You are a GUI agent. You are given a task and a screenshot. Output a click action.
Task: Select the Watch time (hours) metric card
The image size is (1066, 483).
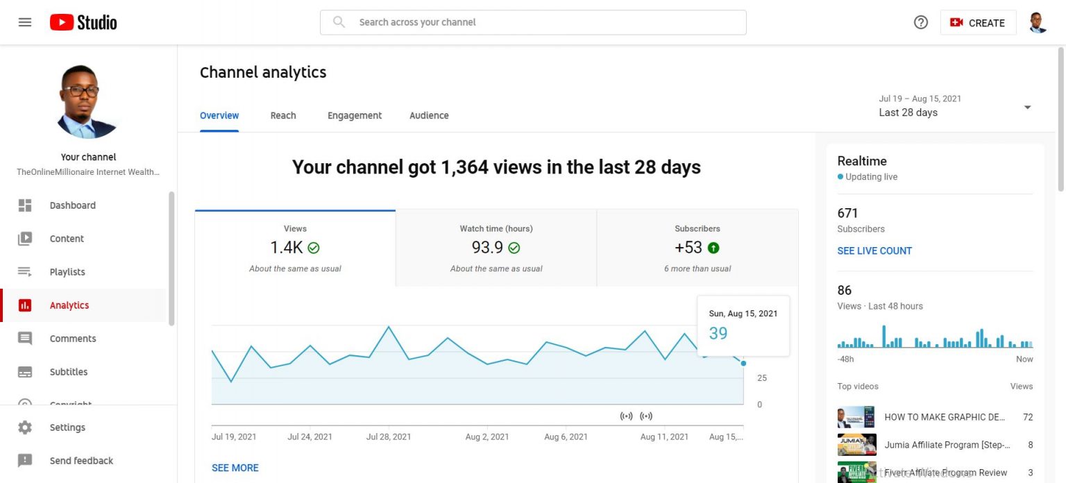click(x=495, y=246)
